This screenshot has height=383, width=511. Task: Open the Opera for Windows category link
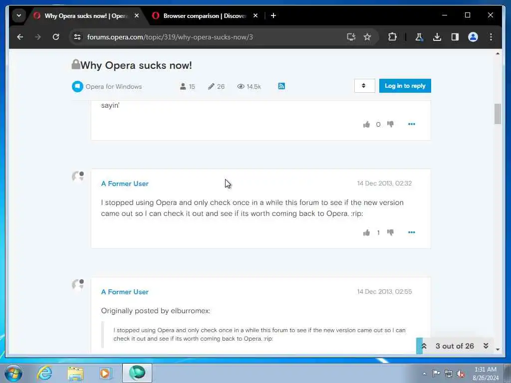click(114, 87)
